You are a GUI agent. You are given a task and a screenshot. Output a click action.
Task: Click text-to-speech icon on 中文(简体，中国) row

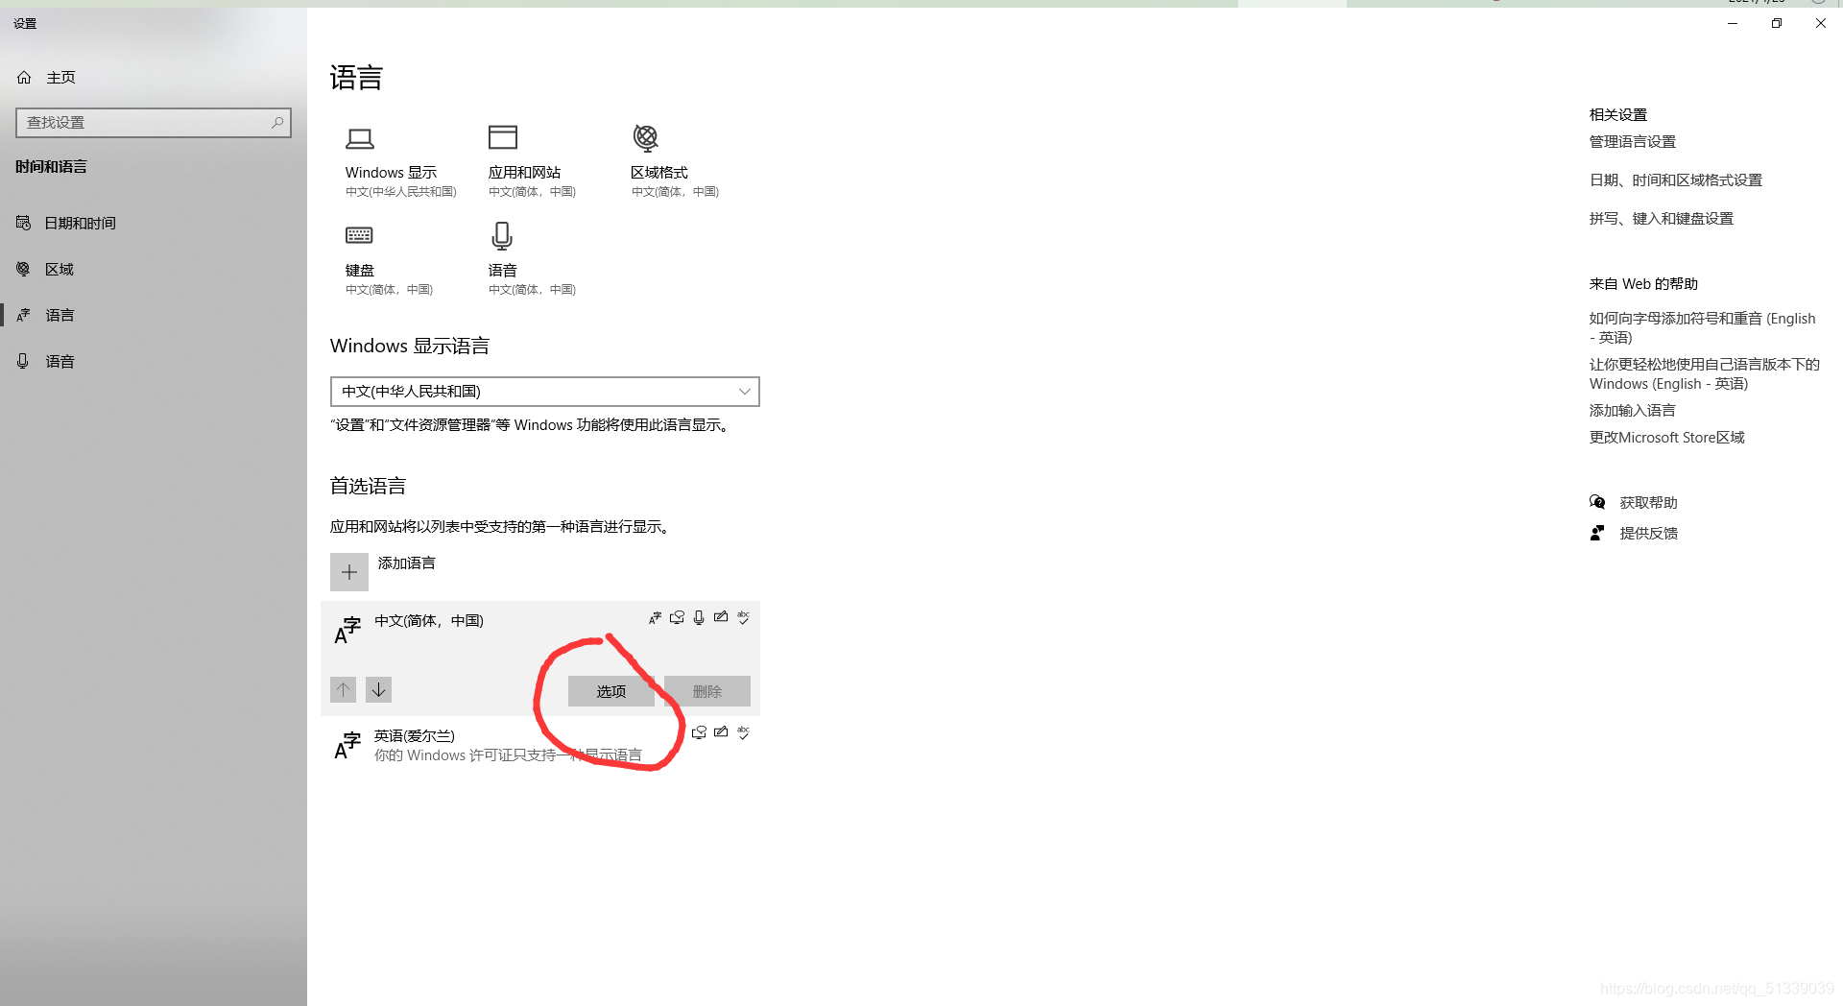pyautogui.click(x=677, y=617)
